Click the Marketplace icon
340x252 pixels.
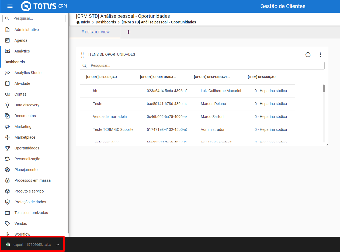(x=8, y=137)
